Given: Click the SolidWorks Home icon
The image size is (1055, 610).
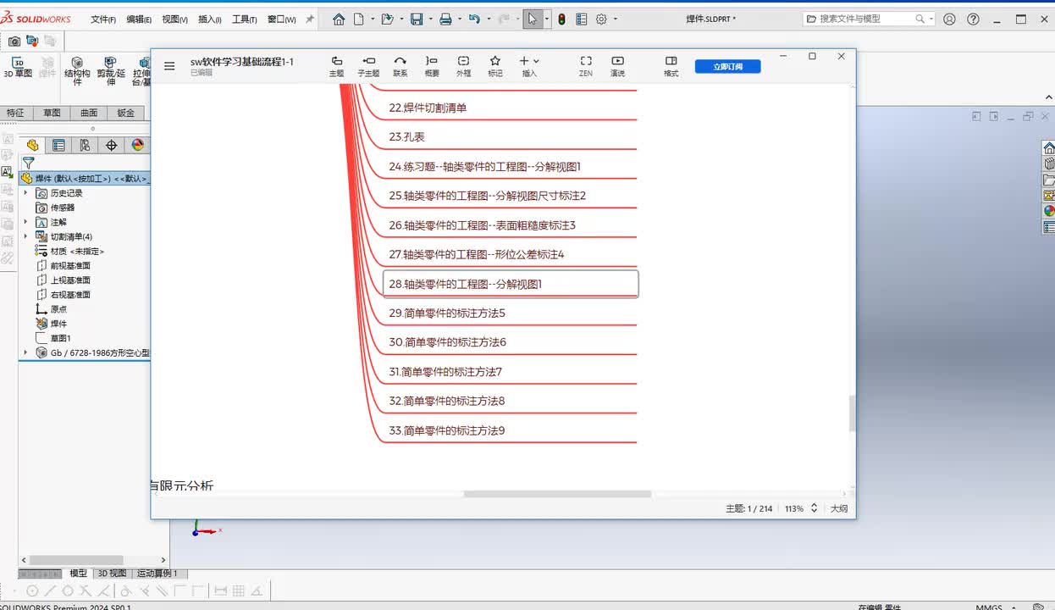Looking at the screenshot, I should [x=339, y=19].
